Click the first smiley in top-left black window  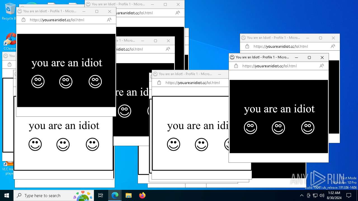click(x=38, y=82)
